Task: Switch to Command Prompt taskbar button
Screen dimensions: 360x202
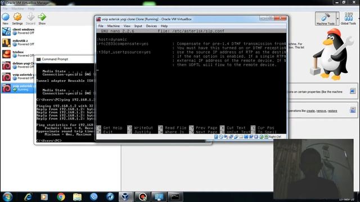Action: (x=175, y=197)
